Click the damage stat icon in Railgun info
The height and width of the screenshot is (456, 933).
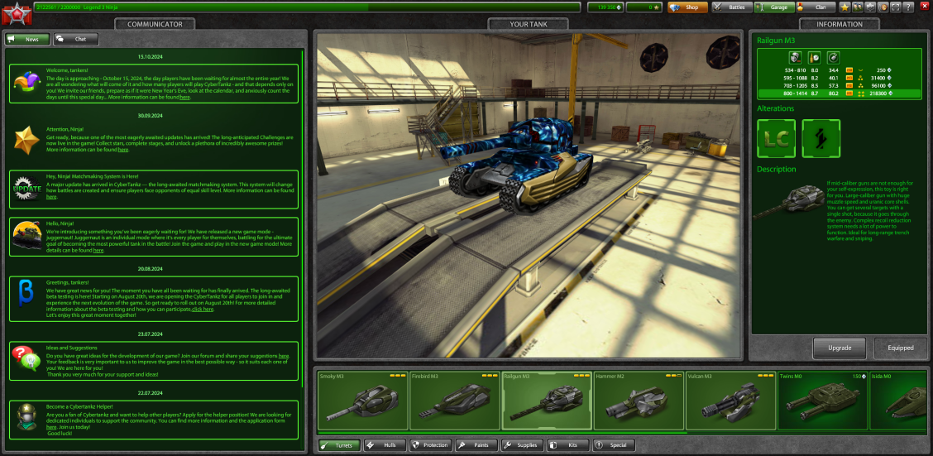point(795,57)
